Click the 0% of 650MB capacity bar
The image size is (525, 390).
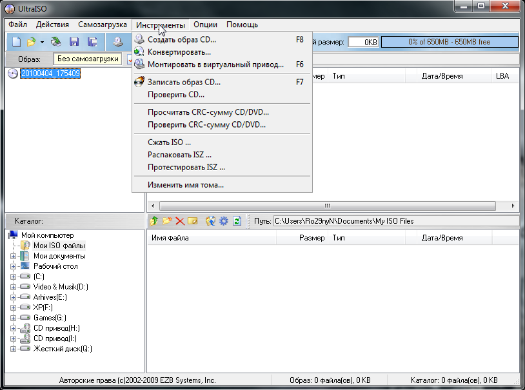450,42
